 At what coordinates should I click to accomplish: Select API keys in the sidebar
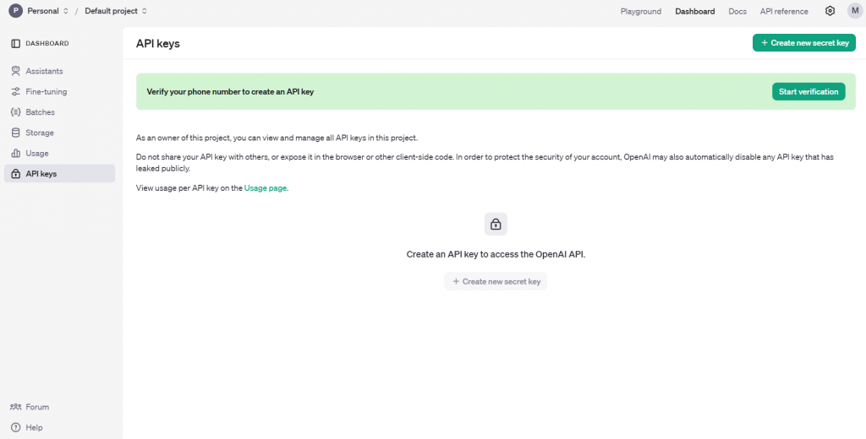pyautogui.click(x=60, y=174)
